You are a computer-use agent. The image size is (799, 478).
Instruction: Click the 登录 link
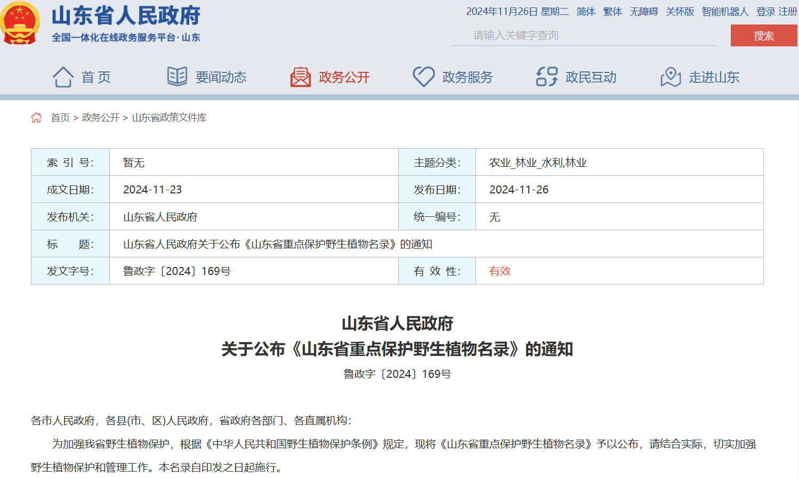(765, 12)
